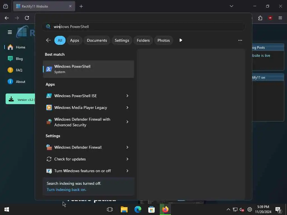Open Microsoft Edge from the taskbar
Screen dimensions: 287x215
(138, 209)
